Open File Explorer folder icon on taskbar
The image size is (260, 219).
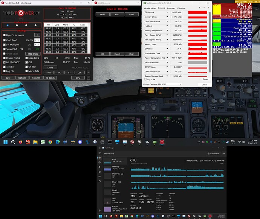coord(35,142)
